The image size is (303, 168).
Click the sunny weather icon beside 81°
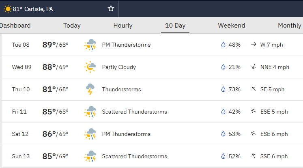(x=8, y=9)
